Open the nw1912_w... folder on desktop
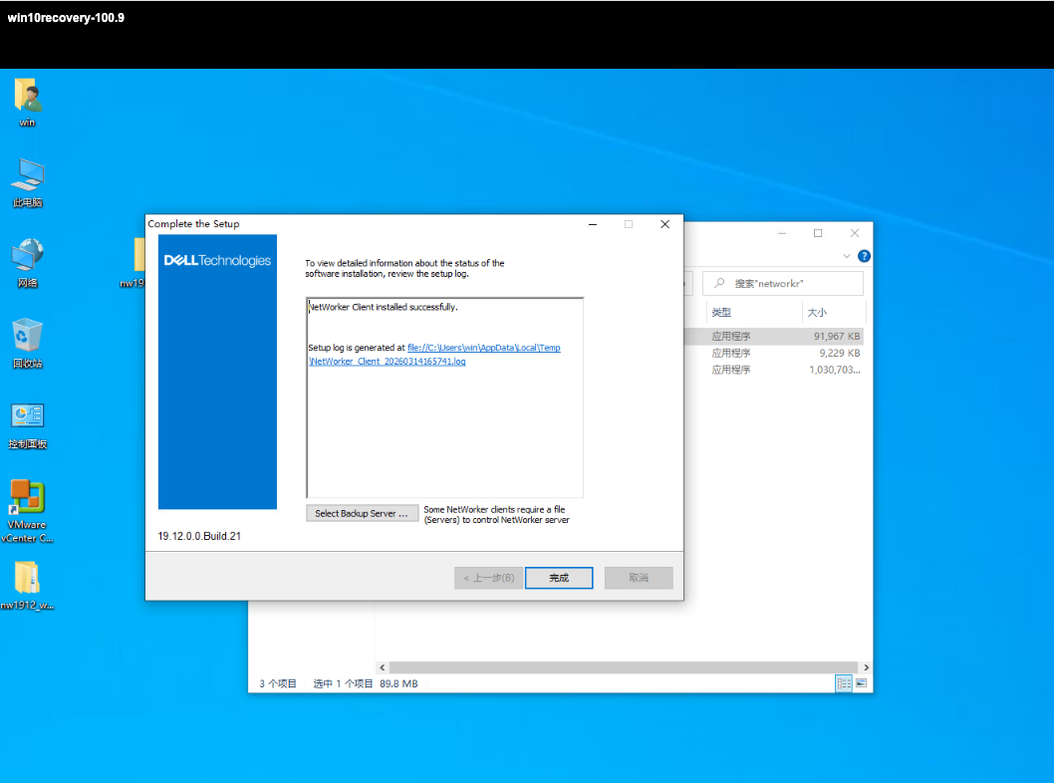The height and width of the screenshot is (783, 1054). (x=27, y=586)
